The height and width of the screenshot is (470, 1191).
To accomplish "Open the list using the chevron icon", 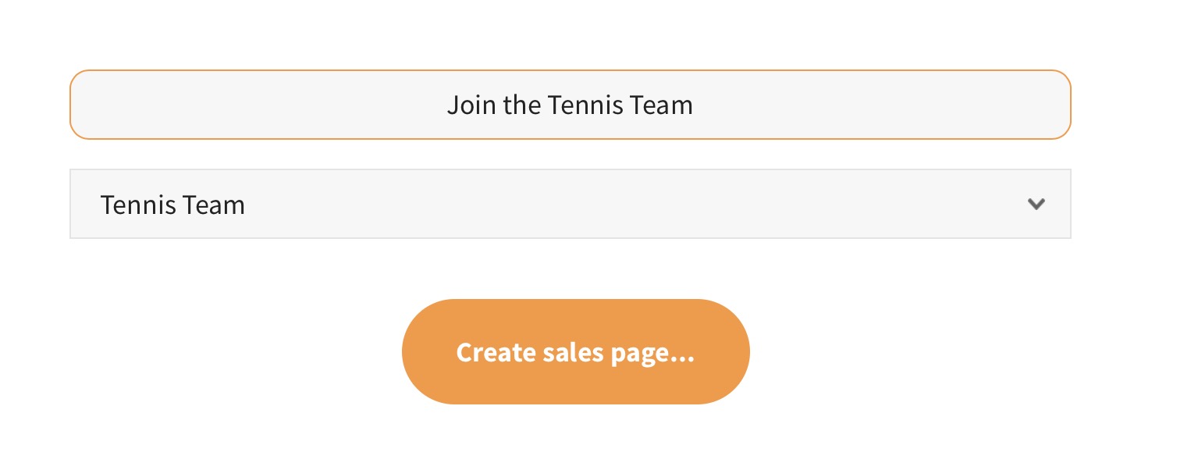I will tap(1036, 205).
